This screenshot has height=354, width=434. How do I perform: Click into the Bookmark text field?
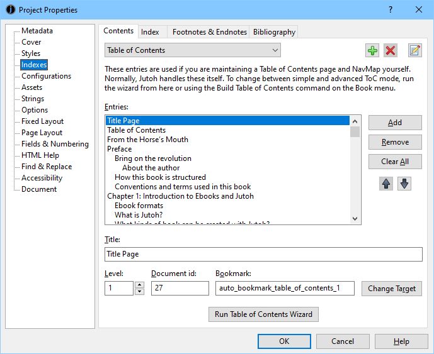click(x=284, y=289)
